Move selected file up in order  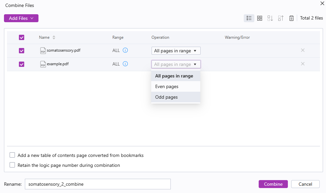pyautogui.click(x=281, y=18)
